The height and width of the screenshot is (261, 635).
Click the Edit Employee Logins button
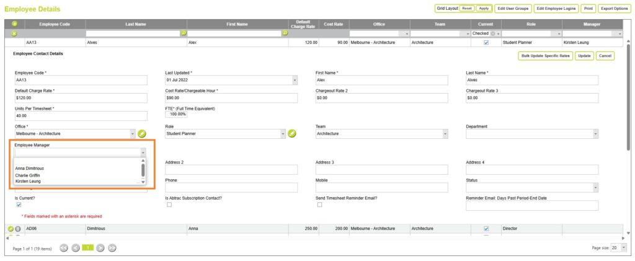[x=556, y=9]
